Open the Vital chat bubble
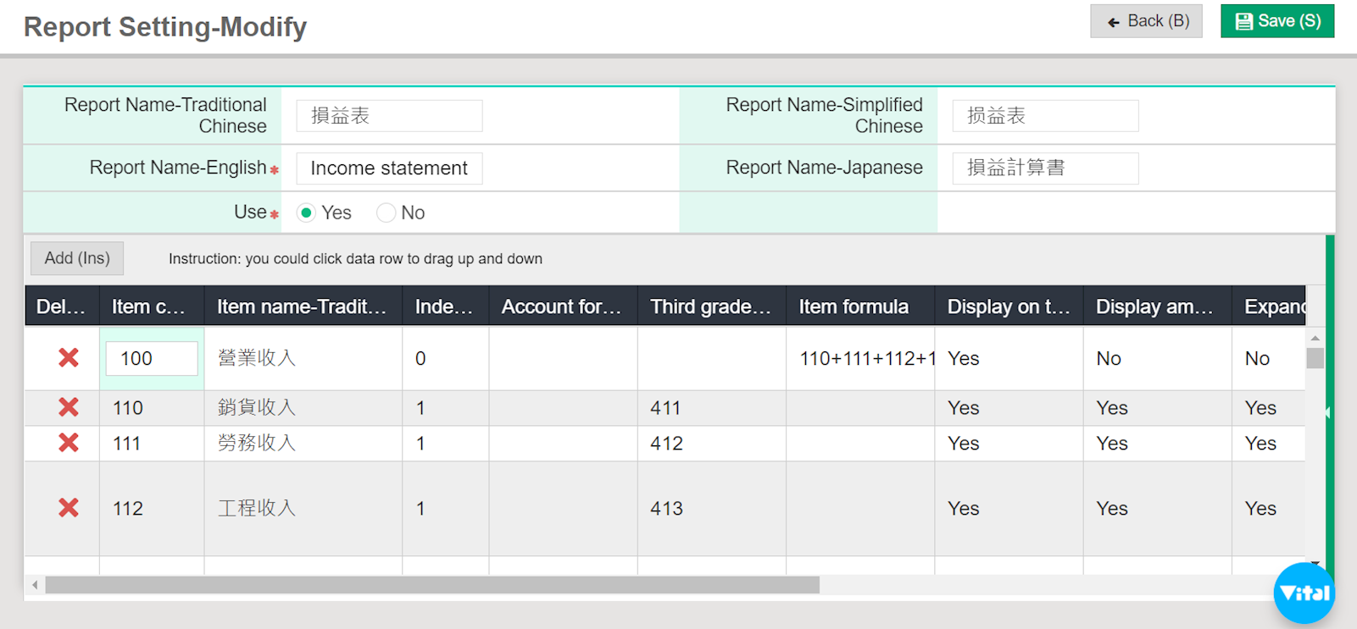1357x629 pixels. (1304, 593)
